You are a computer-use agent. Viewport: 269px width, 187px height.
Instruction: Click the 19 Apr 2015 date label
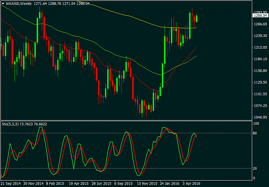tap(79, 184)
